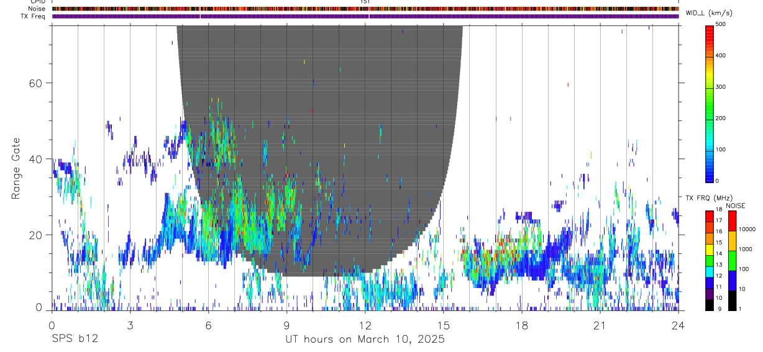Click the yellow swatch on NOISE legend
Viewport: 763px width, 352px height.
click(732, 241)
